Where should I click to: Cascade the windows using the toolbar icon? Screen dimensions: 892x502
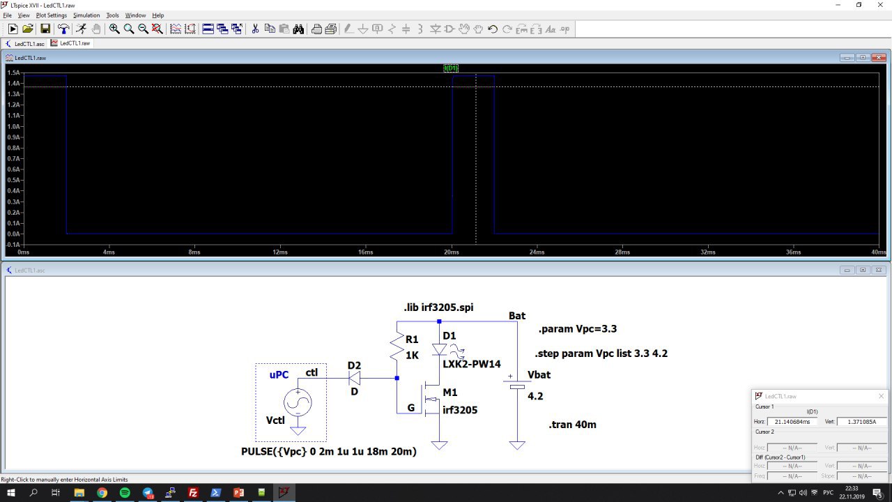[x=222, y=29]
